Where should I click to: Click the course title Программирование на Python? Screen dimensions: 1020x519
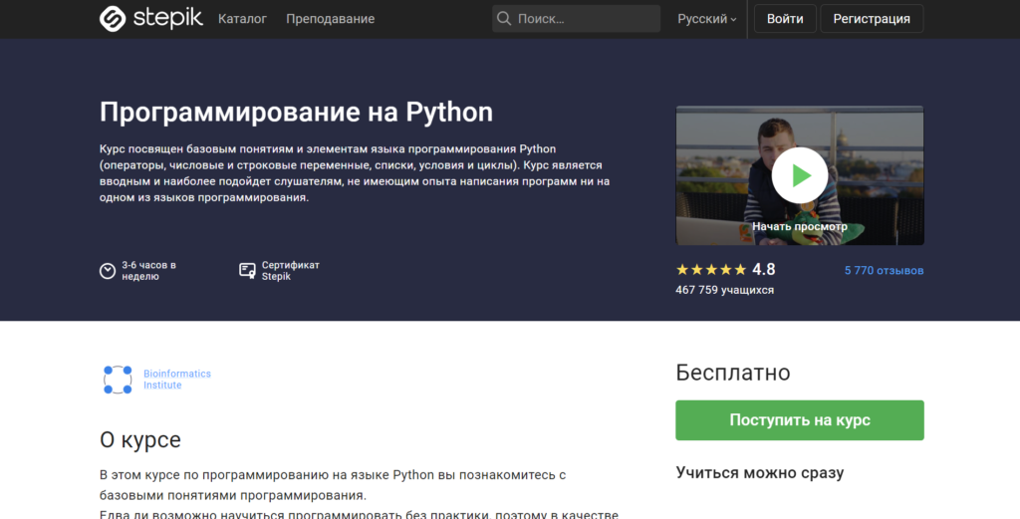click(297, 112)
